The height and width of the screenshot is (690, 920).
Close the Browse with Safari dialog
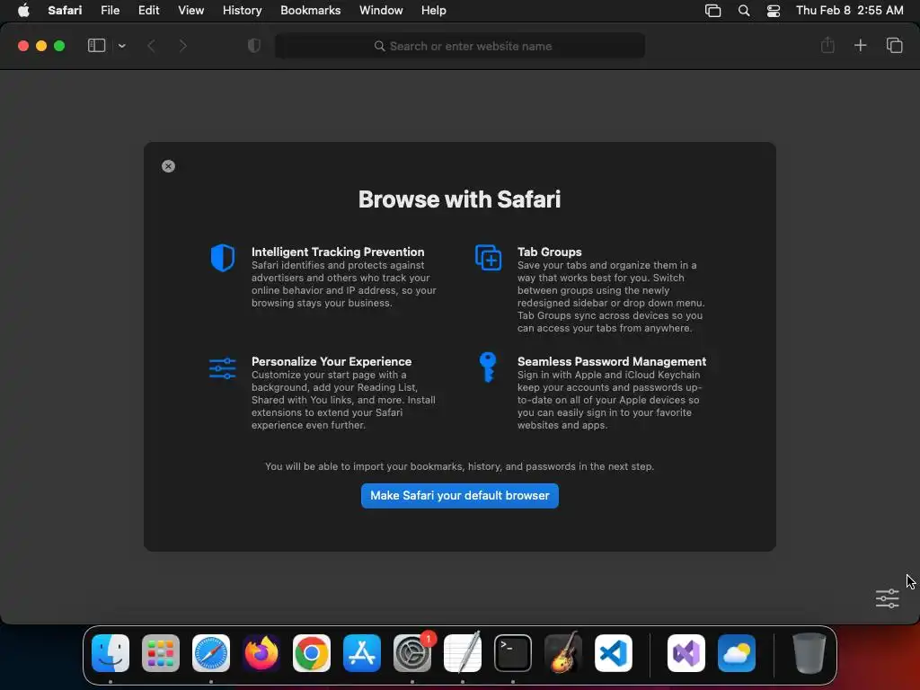(x=168, y=166)
